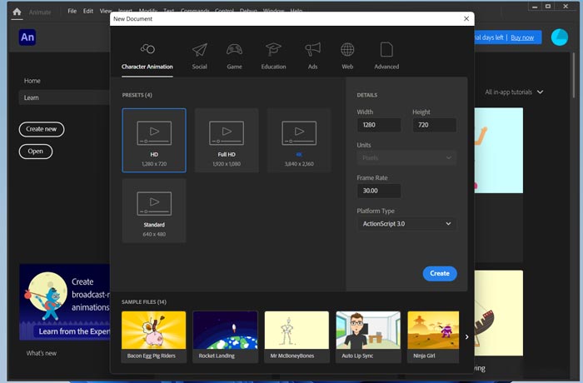Expand the All in-app tutorials dropdown
This screenshot has height=383, width=583.
514,92
